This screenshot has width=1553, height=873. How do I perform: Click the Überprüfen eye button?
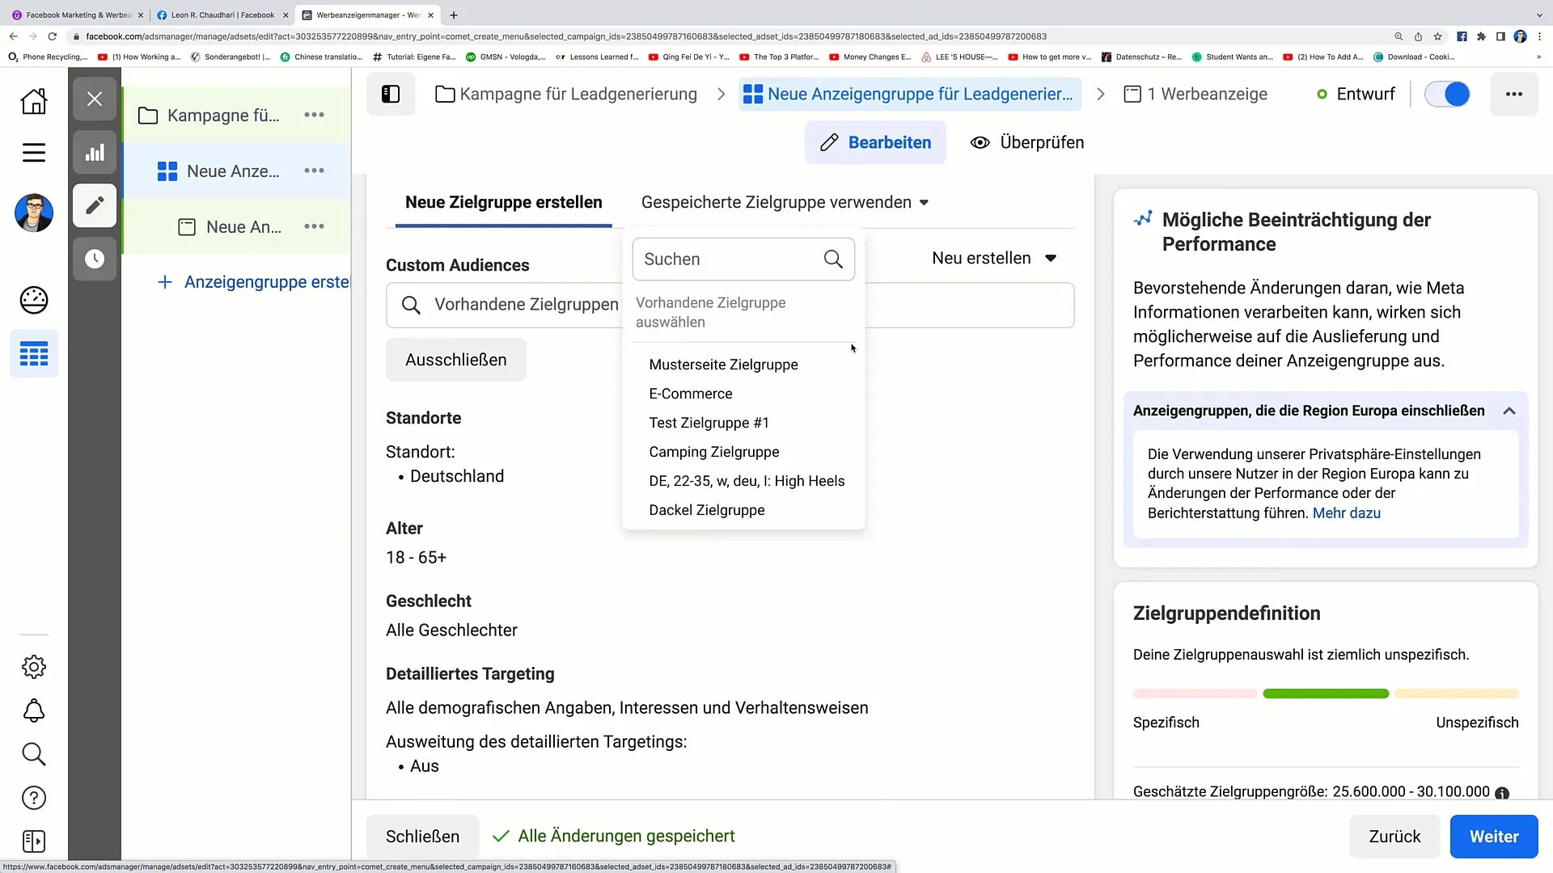tap(1027, 142)
